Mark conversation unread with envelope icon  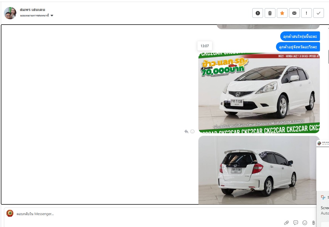tap(294, 13)
